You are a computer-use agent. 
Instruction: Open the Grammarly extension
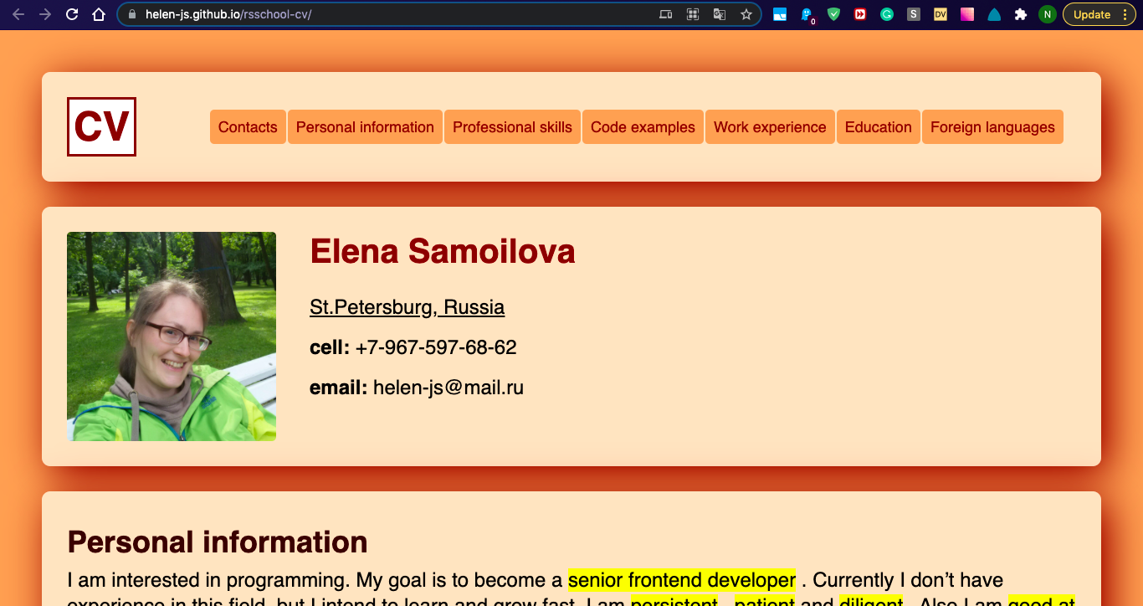(x=887, y=14)
